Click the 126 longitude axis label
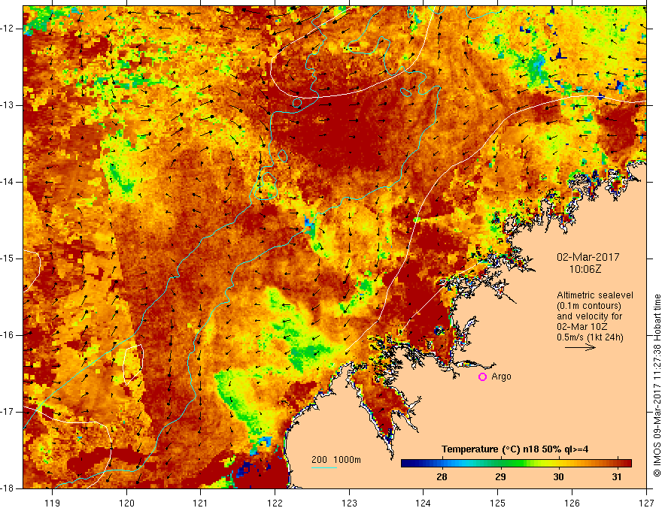This screenshot has height=511, width=662. coord(572,503)
